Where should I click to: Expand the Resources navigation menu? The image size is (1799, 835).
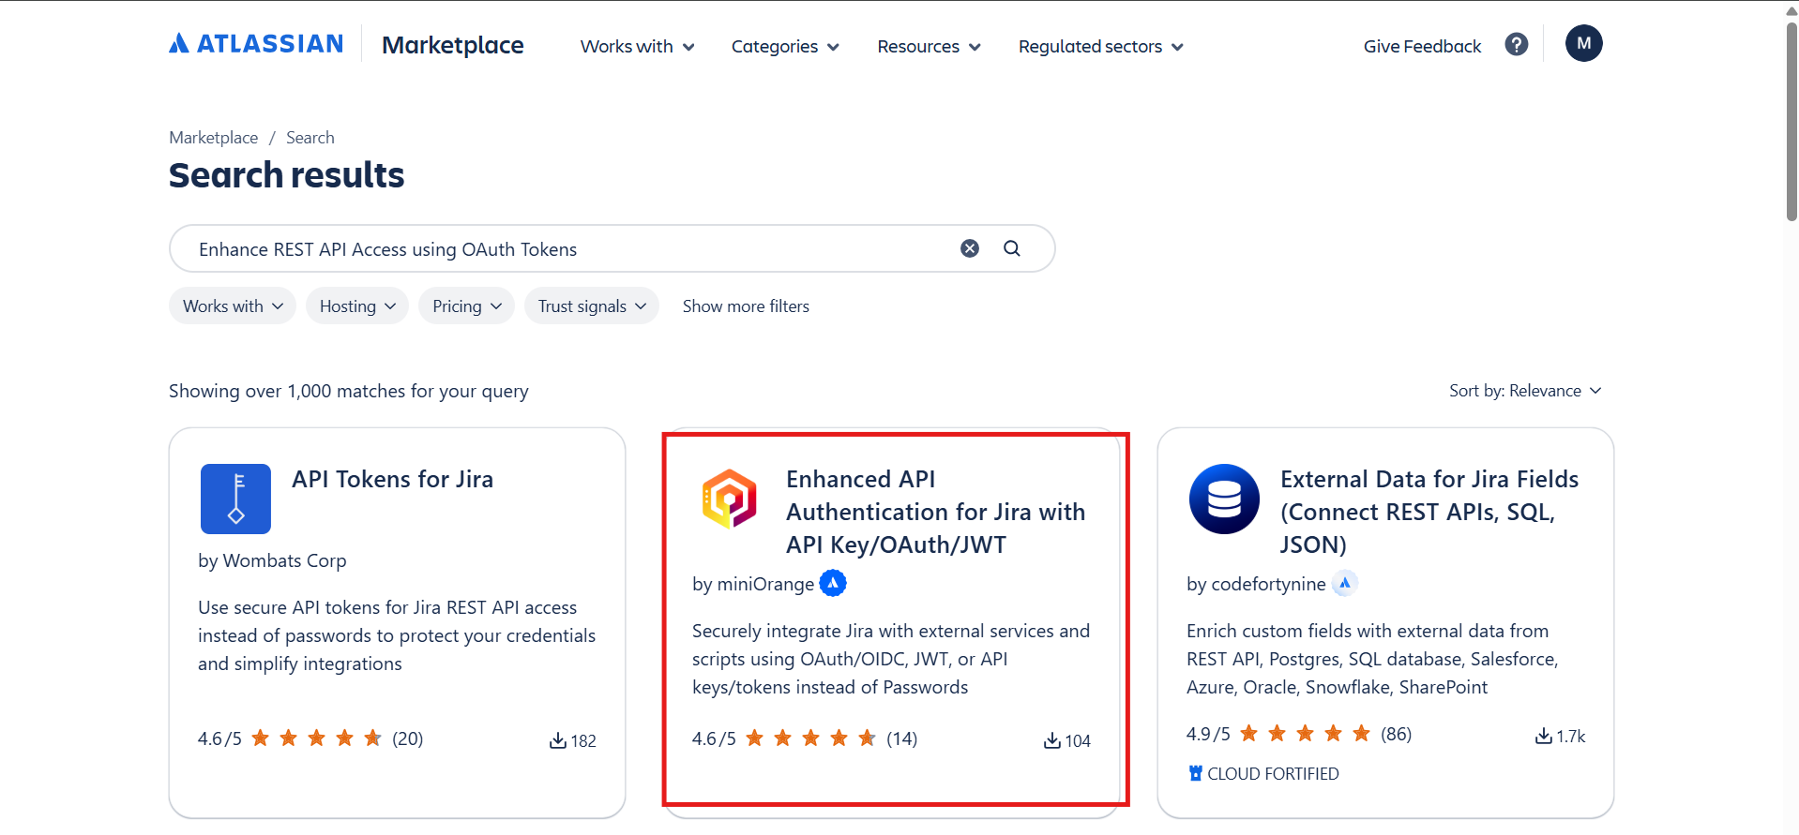pos(929,46)
